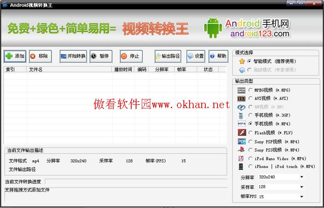324x208 pixels.
Task: Choose AVI视频 (*.AVI) output type
Action: click(x=250, y=98)
